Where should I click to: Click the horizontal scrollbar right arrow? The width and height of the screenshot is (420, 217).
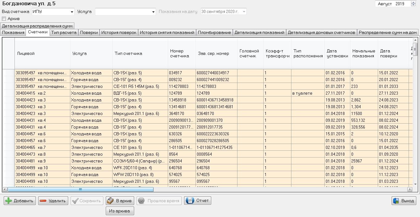point(410,189)
